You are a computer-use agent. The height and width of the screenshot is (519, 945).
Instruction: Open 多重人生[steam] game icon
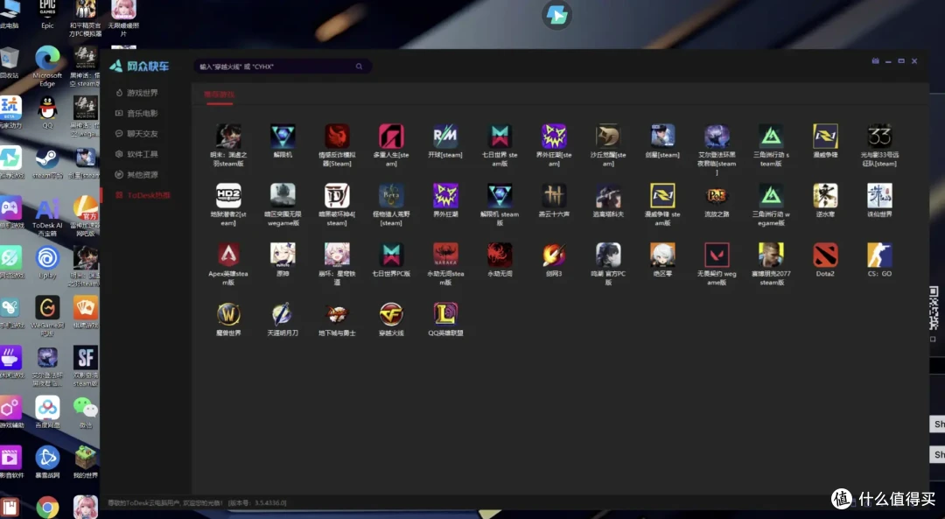[x=391, y=137]
